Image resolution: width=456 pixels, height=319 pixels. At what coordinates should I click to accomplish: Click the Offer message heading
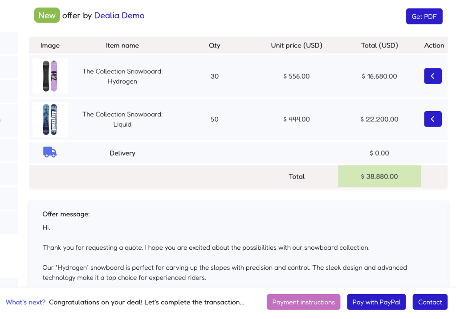66,214
